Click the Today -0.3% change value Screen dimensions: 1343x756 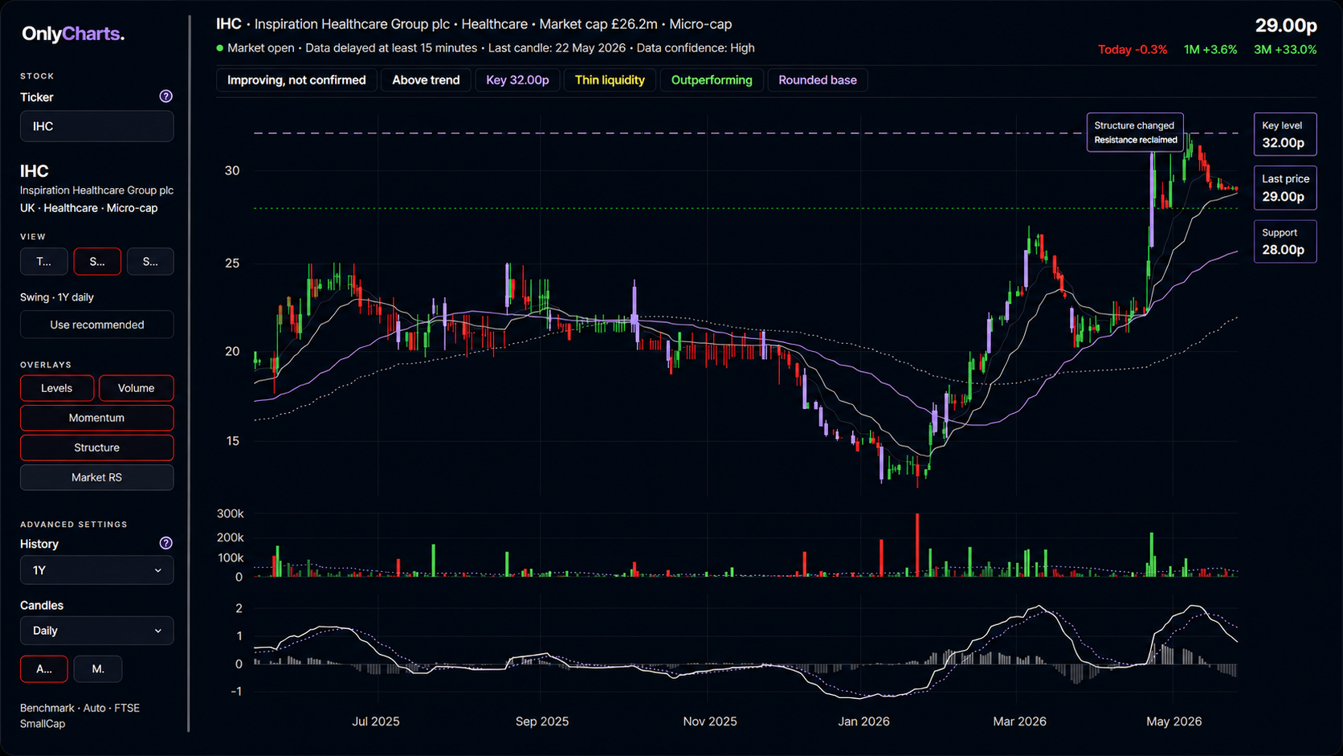[x=1133, y=50]
